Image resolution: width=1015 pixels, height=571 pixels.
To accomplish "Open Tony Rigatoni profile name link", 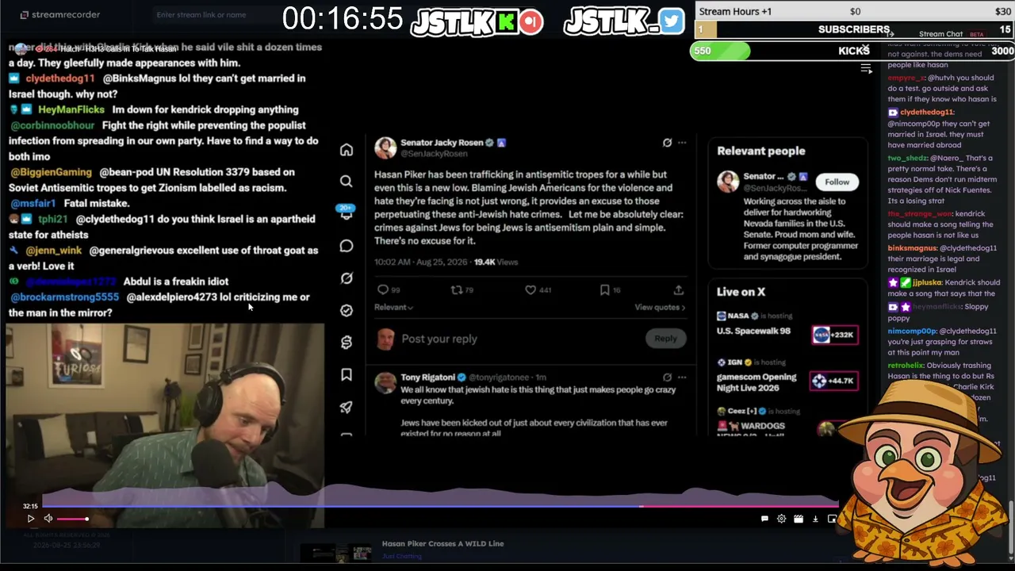I will pyautogui.click(x=427, y=377).
